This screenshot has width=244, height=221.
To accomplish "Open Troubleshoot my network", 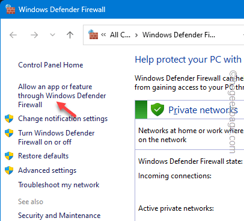I will [x=59, y=185].
